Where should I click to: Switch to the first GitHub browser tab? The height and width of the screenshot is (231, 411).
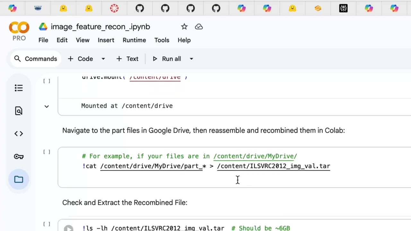click(x=140, y=8)
